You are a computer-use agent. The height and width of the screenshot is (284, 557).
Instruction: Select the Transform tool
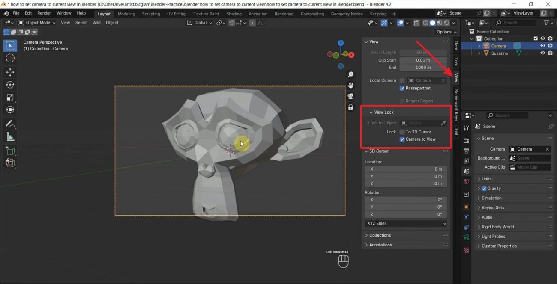(x=10, y=110)
